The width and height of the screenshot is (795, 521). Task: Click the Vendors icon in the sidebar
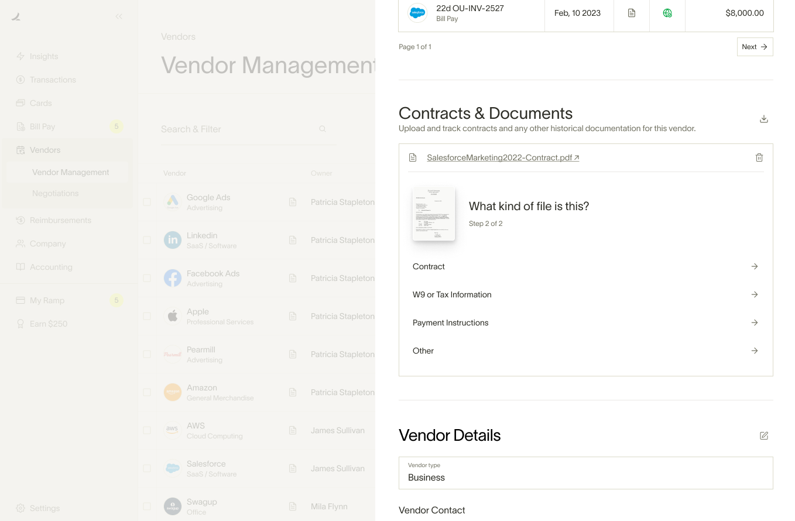pos(20,150)
